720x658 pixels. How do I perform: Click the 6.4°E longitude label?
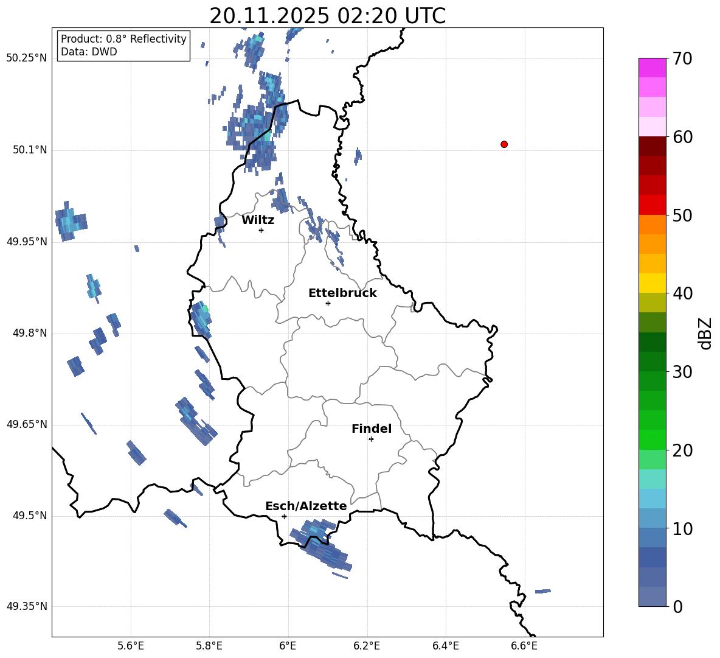pyautogui.click(x=445, y=646)
